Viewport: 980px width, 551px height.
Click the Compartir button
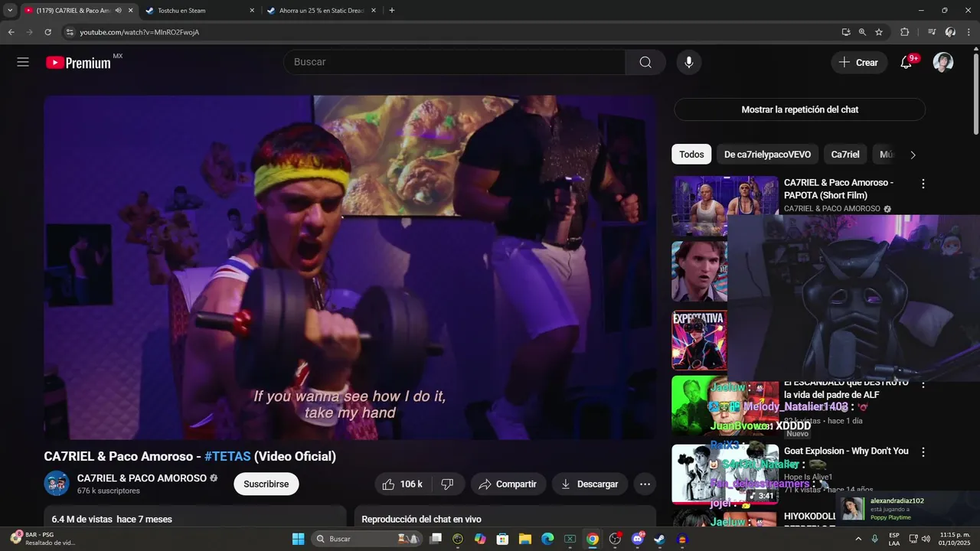pos(508,484)
